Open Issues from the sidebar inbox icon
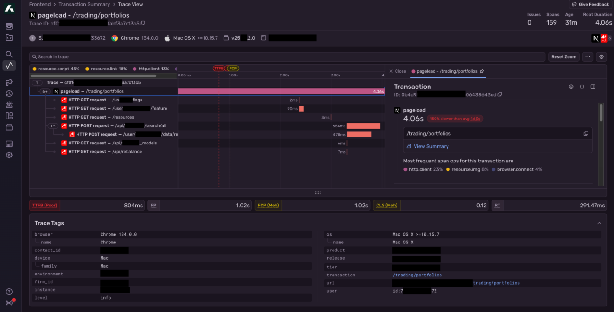 pyautogui.click(x=9, y=26)
